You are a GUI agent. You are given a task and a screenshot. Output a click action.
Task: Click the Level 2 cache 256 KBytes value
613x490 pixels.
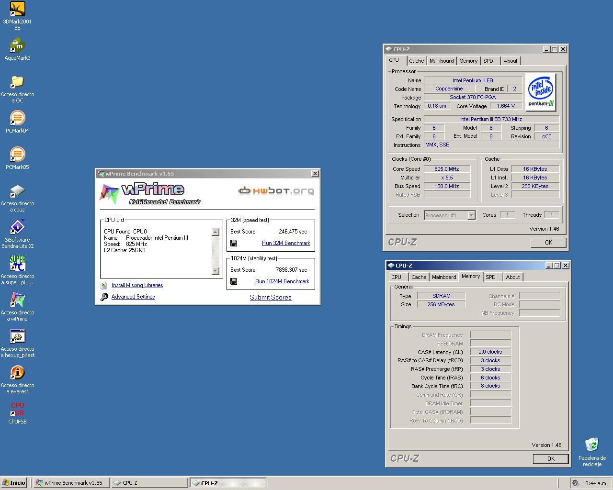click(x=535, y=186)
